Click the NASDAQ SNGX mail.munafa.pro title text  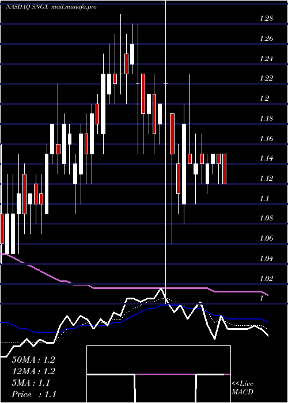51,7
